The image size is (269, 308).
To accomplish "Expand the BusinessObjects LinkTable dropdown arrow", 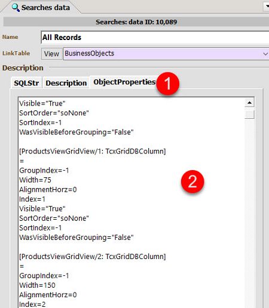I will pos(265,54).
